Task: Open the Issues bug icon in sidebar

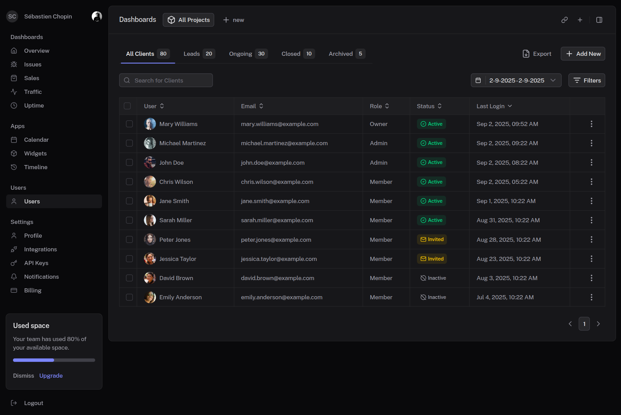Action: [14, 64]
